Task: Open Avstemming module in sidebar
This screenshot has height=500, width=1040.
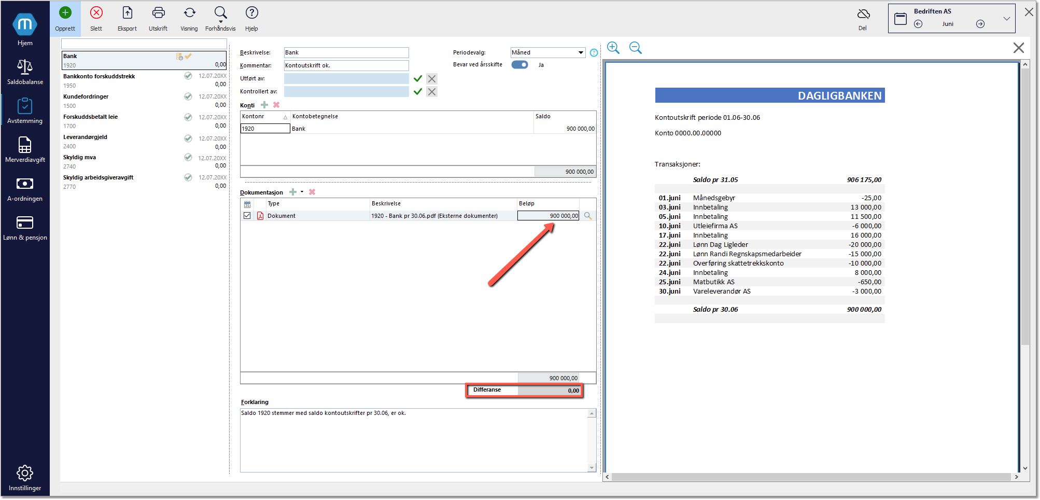Action: point(25,110)
